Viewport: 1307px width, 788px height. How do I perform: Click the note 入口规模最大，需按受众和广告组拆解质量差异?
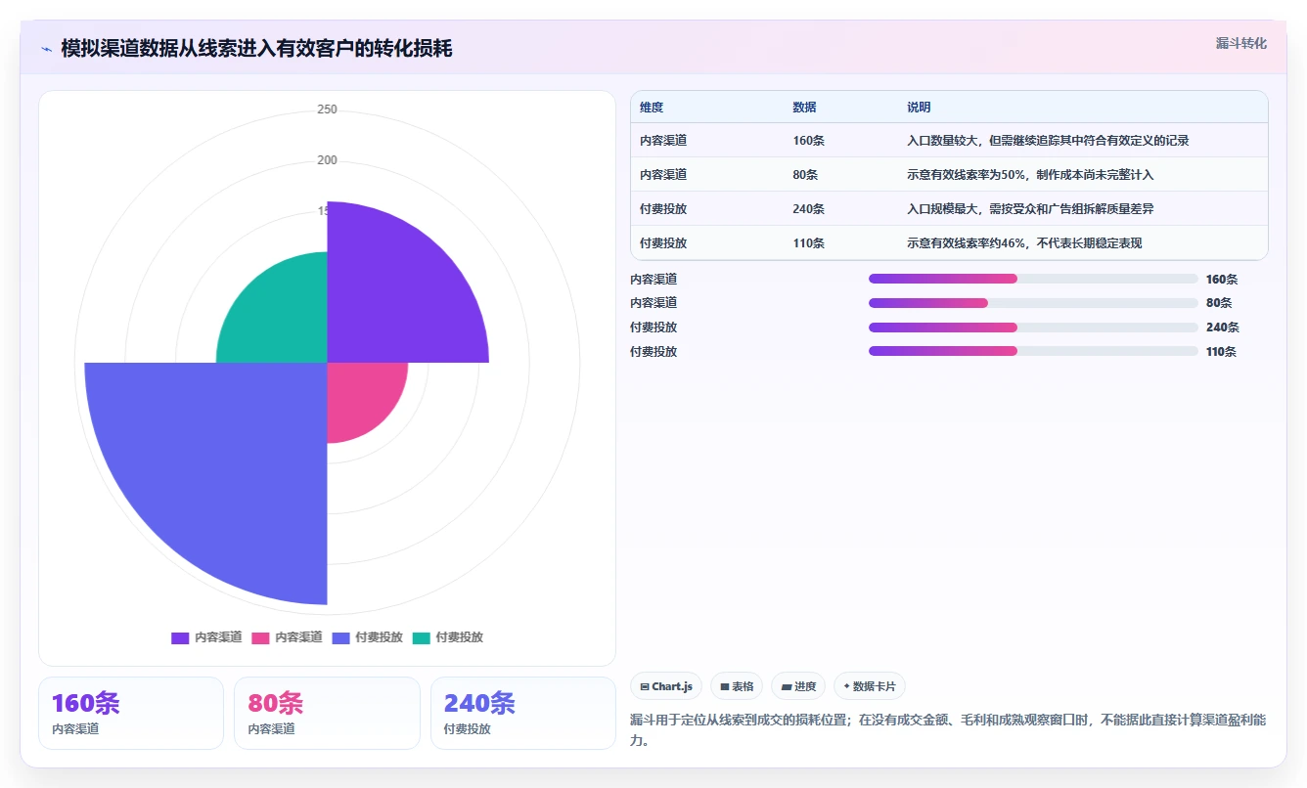[1030, 209]
